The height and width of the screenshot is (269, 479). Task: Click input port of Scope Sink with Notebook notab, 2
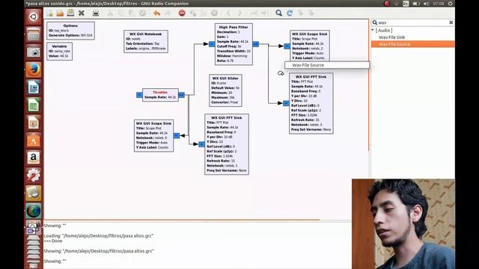(x=287, y=46)
